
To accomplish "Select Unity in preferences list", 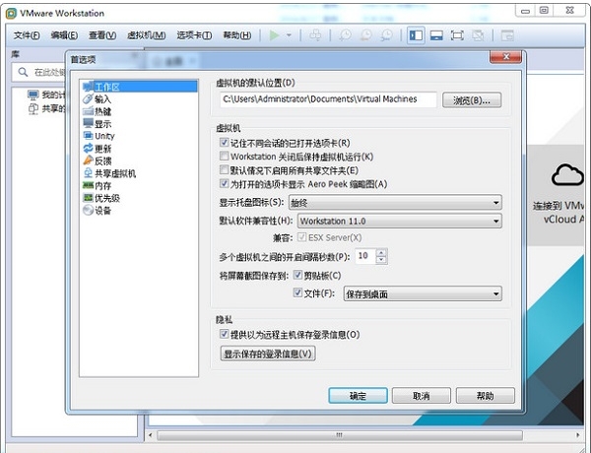I will (98, 136).
